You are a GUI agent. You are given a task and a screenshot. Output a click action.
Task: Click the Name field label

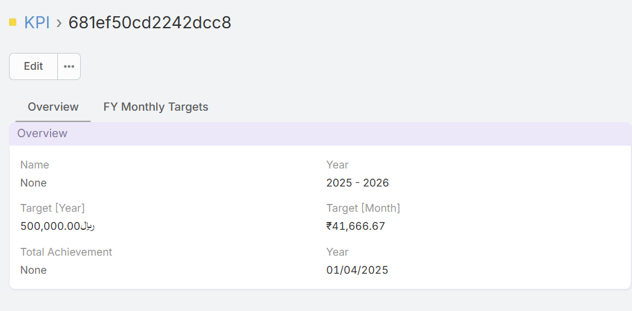pos(35,165)
